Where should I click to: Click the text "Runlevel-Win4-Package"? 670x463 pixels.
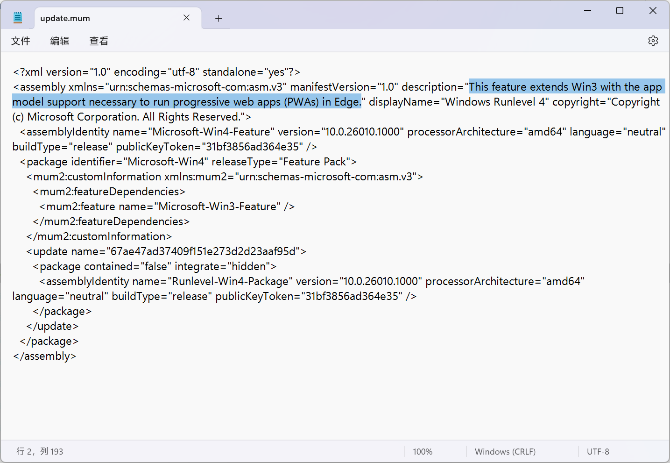(x=230, y=281)
